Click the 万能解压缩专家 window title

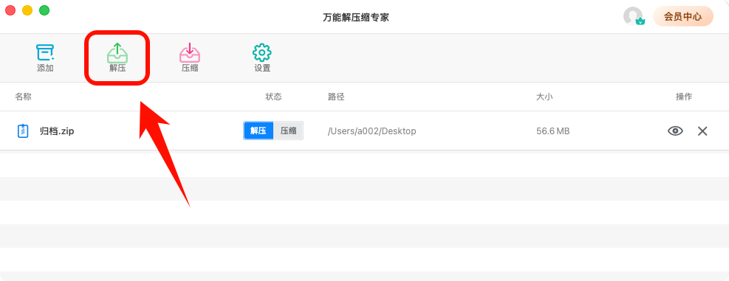pos(356,18)
